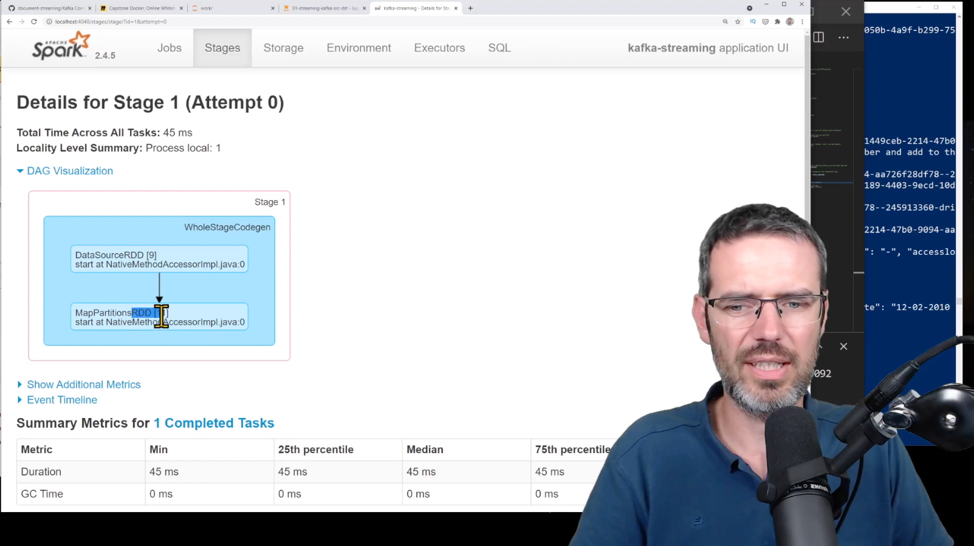Close the VS Code terminal panel with X

[843, 346]
